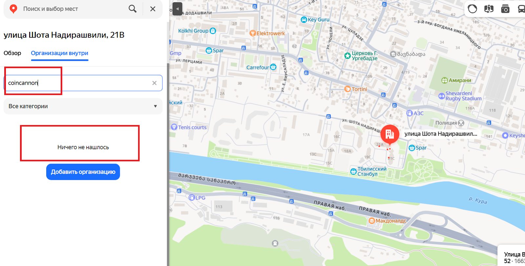Select the Организации внутри tab
The image size is (525, 266).
coord(59,53)
